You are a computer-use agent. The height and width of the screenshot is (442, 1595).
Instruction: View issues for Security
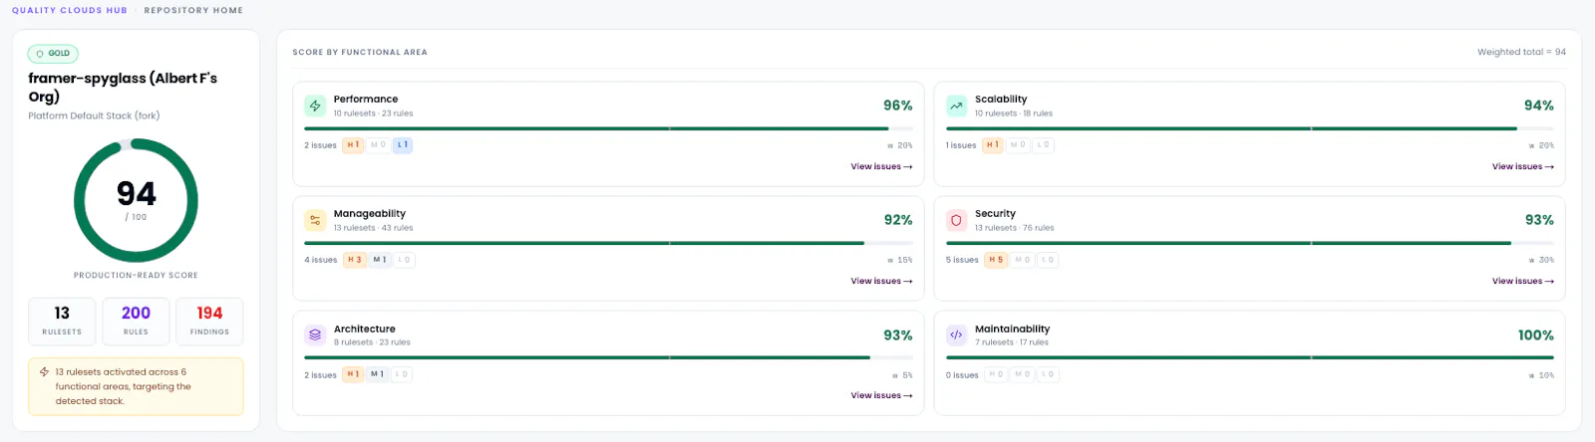[1523, 281]
